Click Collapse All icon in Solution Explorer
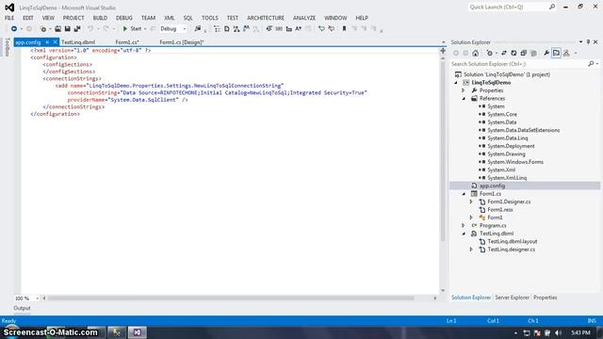This screenshot has width=603, height=339. 524,53
